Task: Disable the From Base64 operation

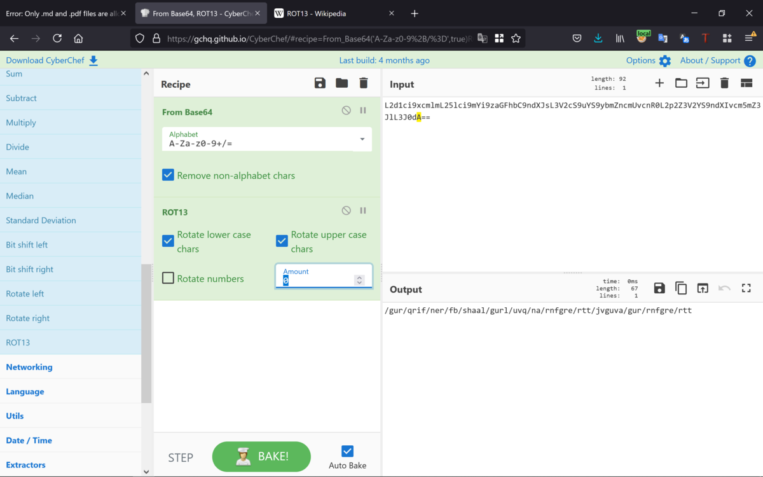Action: pos(346,110)
